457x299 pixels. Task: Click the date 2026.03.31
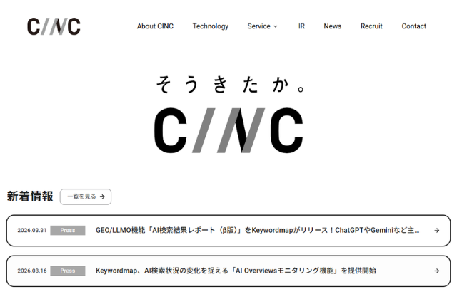coord(31,231)
